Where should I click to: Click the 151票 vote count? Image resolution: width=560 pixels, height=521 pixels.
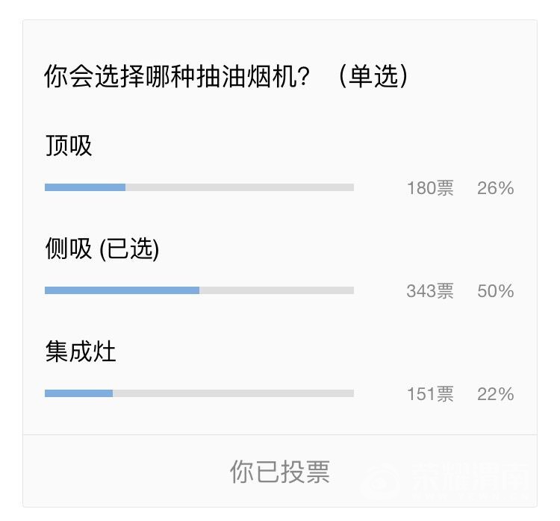(430, 394)
